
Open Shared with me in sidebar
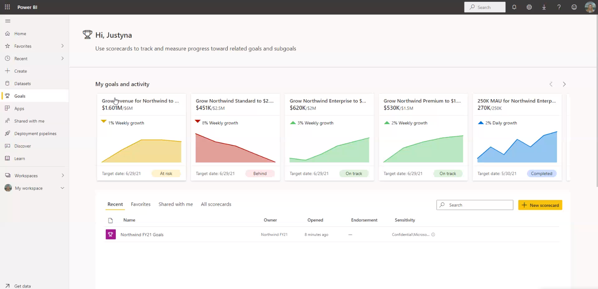point(34,121)
